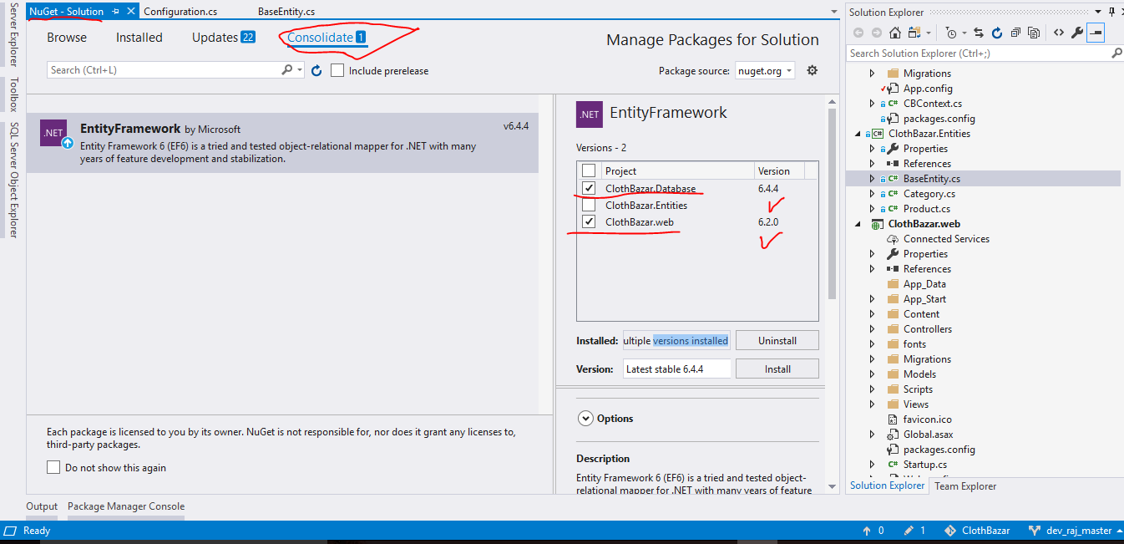This screenshot has width=1124, height=544.
Task: Collapse the ClothBazar.web project node
Action: pyautogui.click(x=858, y=224)
